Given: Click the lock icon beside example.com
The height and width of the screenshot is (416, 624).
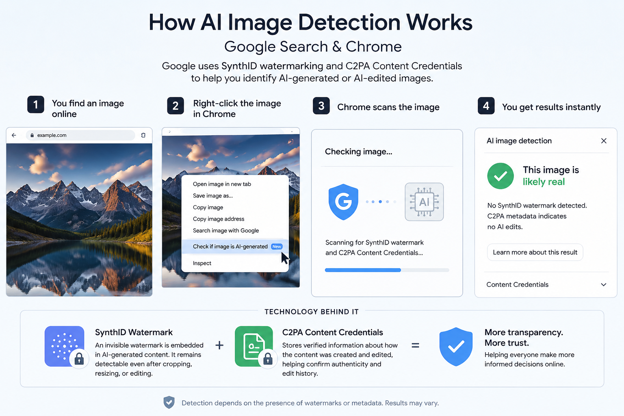Looking at the screenshot, I should coord(32,135).
